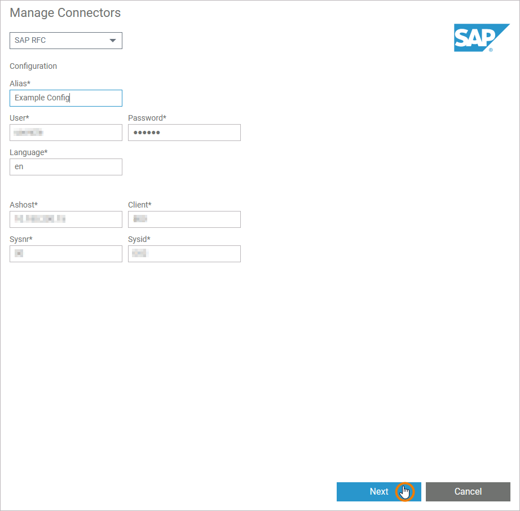Click the Next button
The height and width of the screenshot is (511, 520).
click(x=378, y=491)
